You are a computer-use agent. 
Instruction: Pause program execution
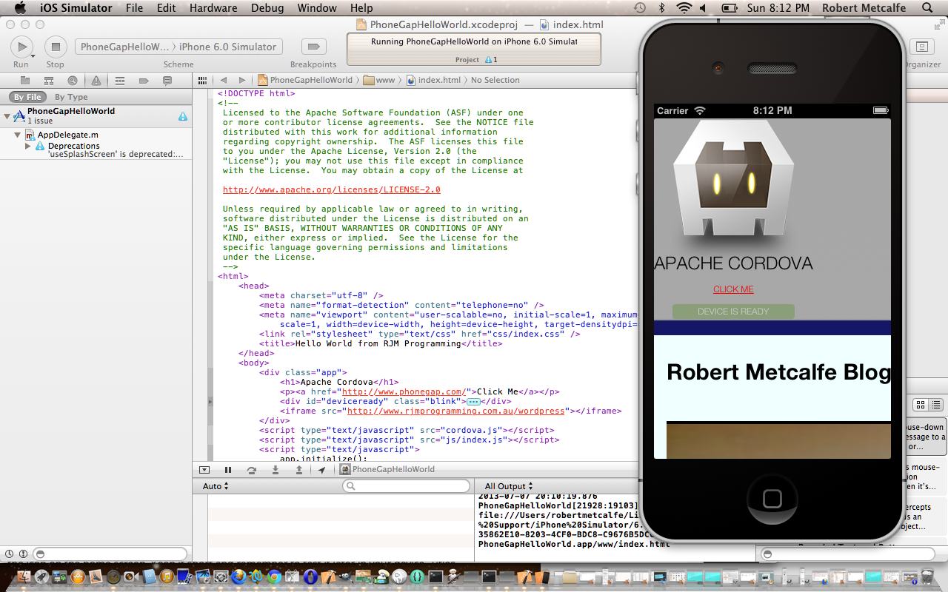tap(228, 469)
